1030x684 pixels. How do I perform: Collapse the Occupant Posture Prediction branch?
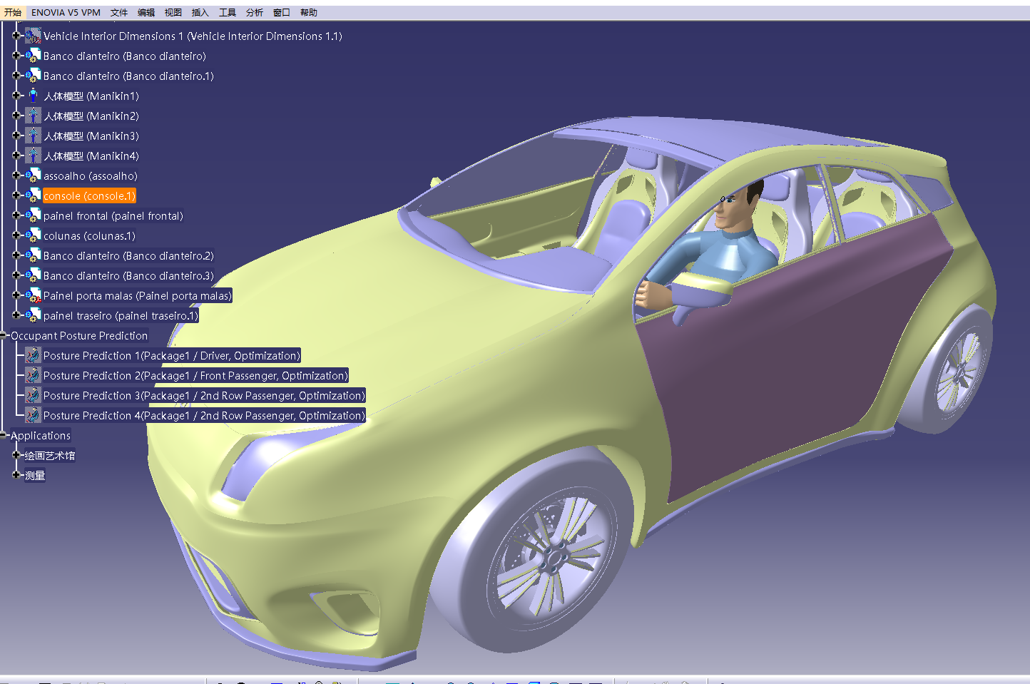[x=4, y=335]
